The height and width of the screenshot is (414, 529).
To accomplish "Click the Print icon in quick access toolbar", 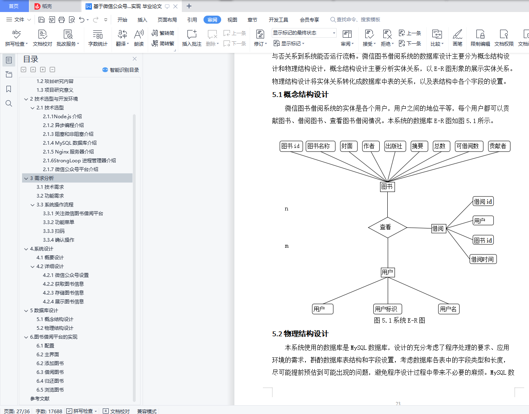I will tap(61, 20).
